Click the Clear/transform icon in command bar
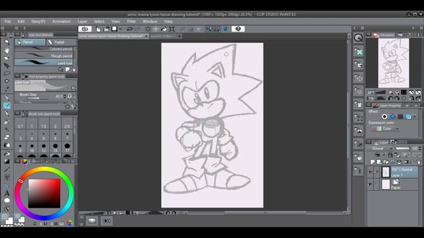 coord(148,29)
